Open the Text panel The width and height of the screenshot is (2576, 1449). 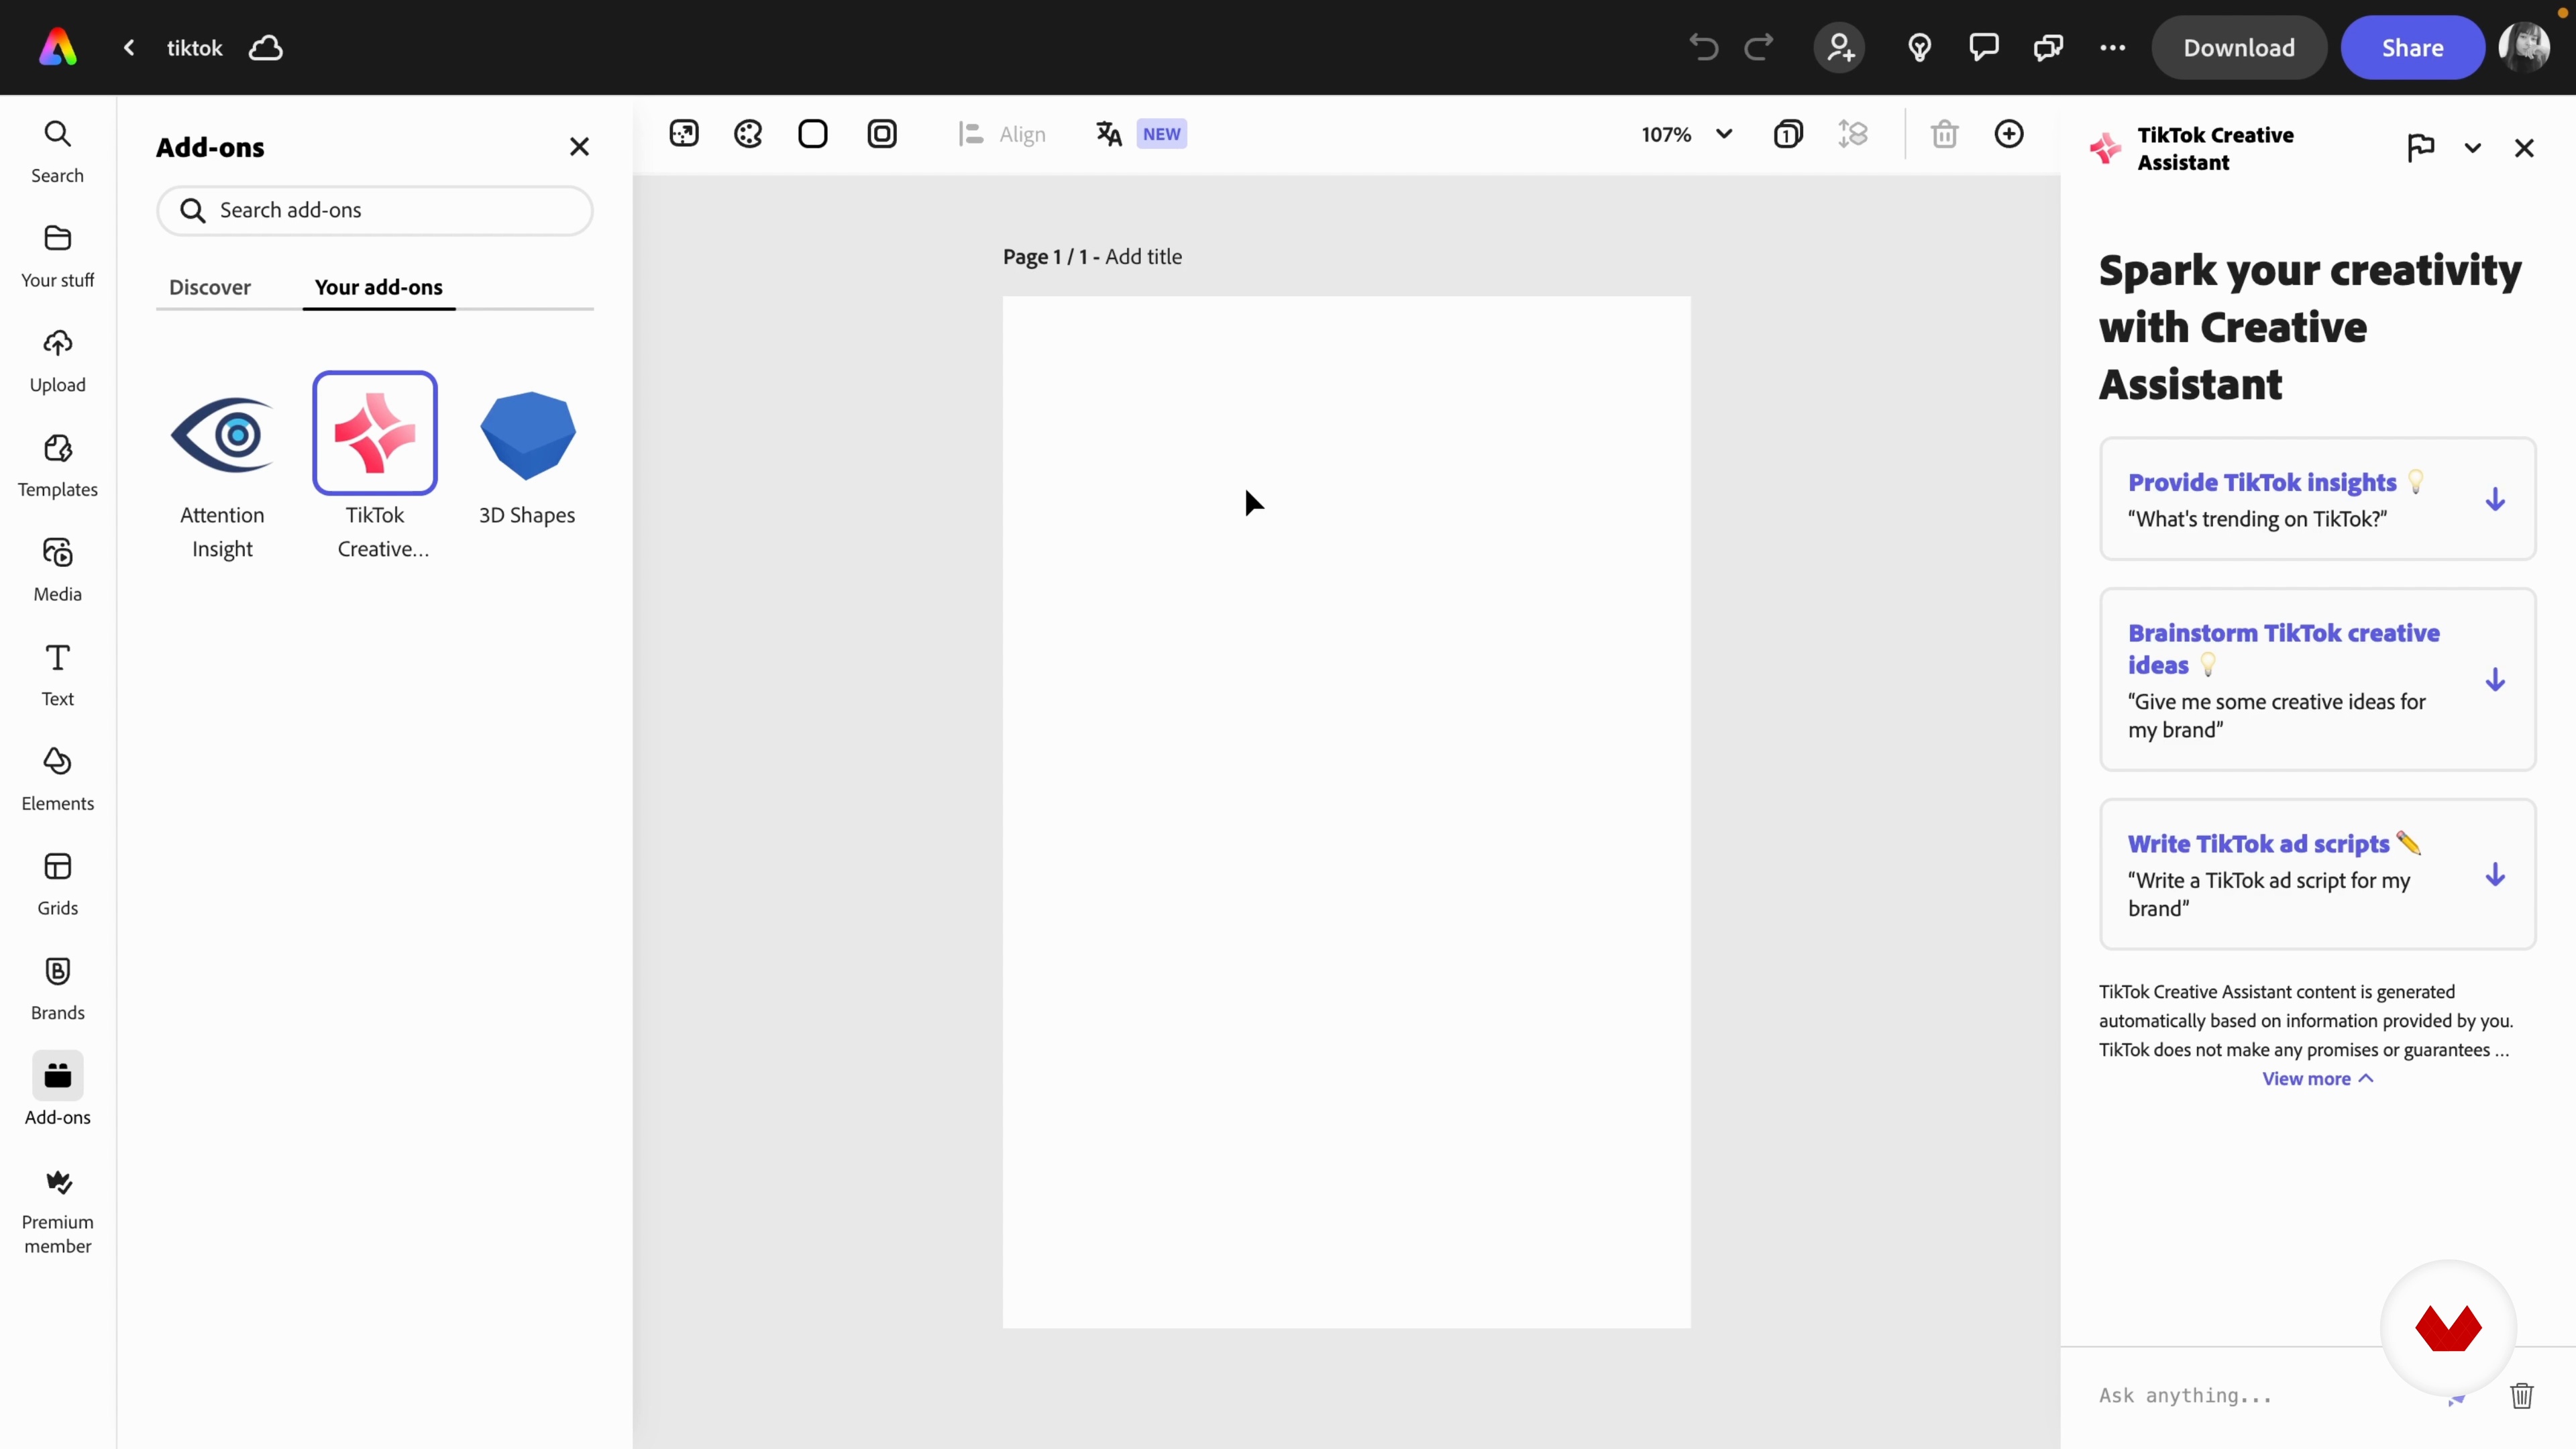point(58,675)
